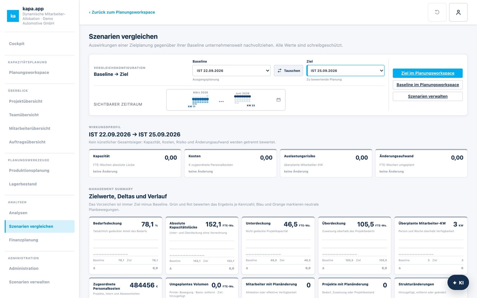Click the Kosten impact card
This screenshot has width=477, height=298.
(230, 163)
